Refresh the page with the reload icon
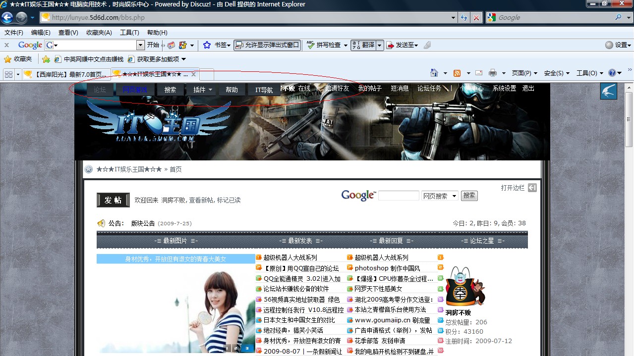Screen dimensions: 634x356 (464, 17)
